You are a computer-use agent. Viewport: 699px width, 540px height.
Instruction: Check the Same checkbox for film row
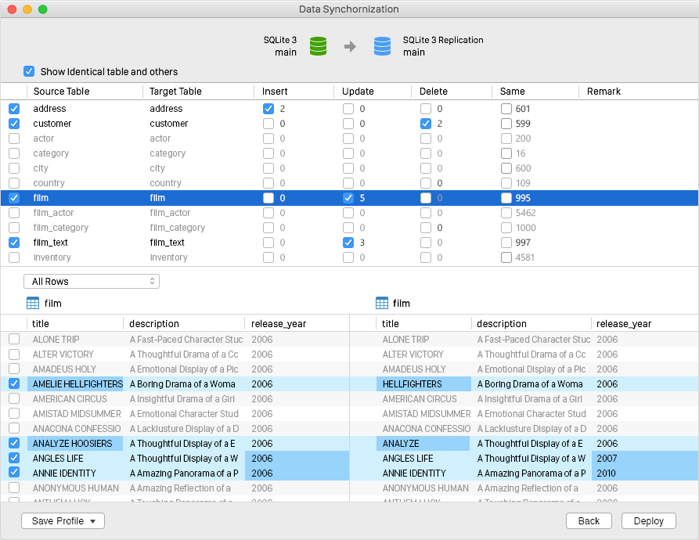pyautogui.click(x=506, y=198)
